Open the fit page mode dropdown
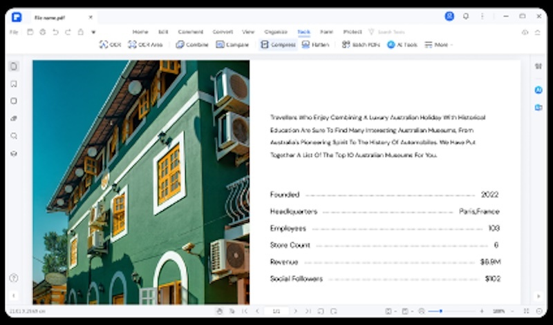The width and height of the screenshot is (553, 325). tap(390, 311)
